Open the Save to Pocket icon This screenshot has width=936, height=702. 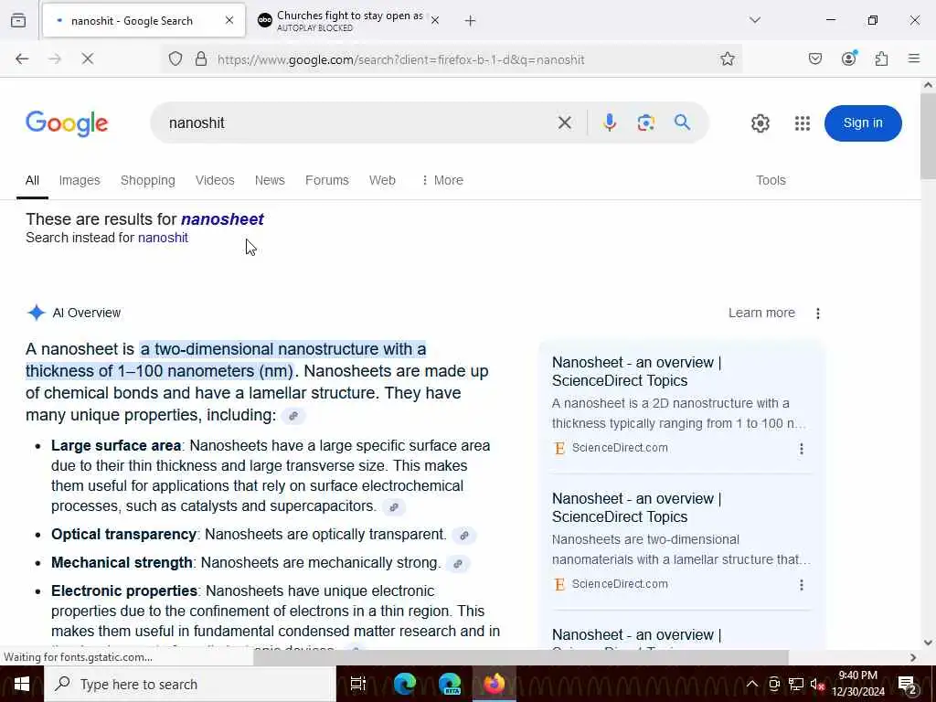pyautogui.click(x=815, y=58)
